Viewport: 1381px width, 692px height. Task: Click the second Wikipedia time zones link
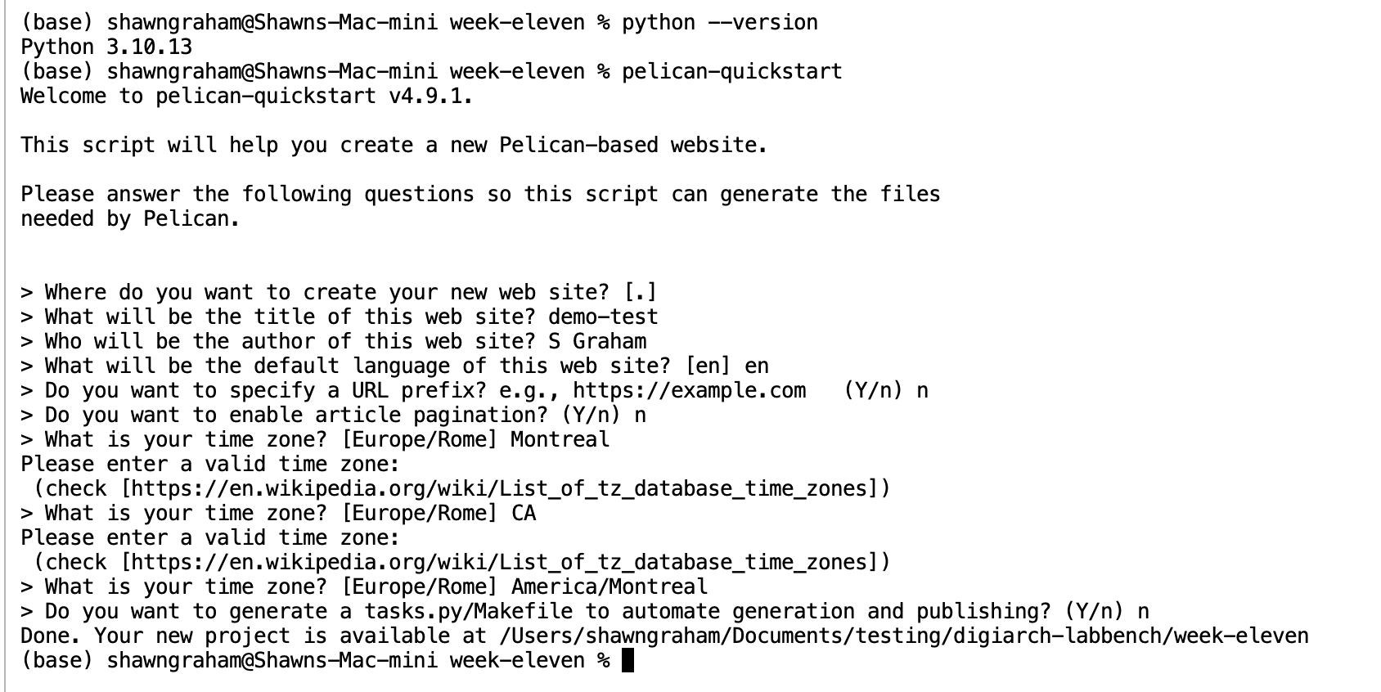pyautogui.click(x=500, y=562)
